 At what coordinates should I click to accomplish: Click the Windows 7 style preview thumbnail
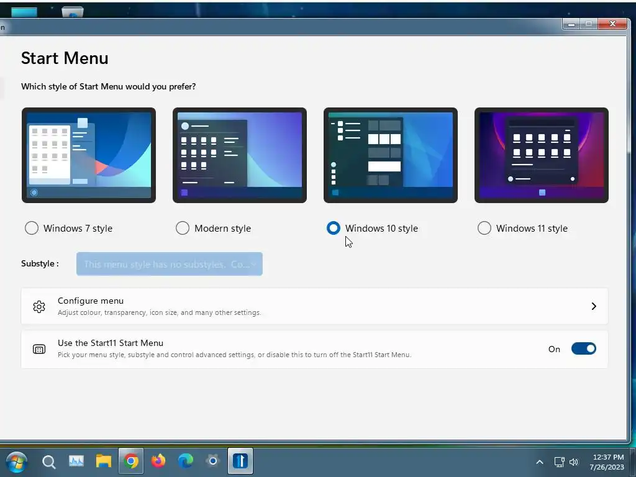click(89, 155)
